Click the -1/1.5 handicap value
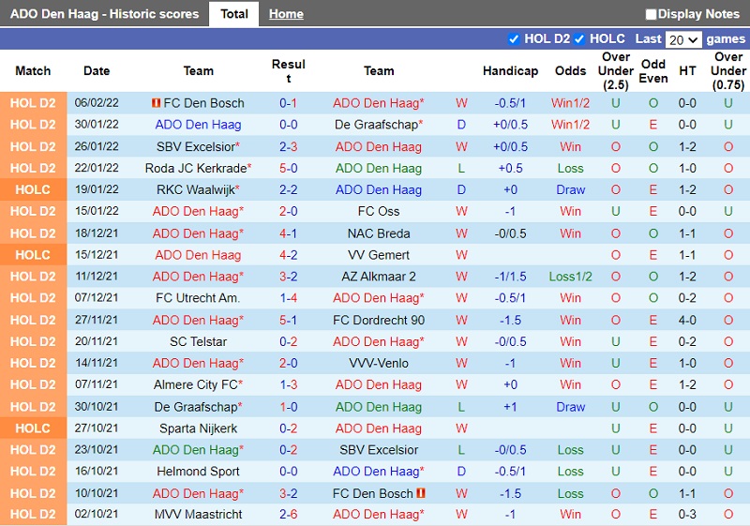Image resolution: width=750 pixels, height=526 pixels. pyautogui.click(x=510, y=277)
